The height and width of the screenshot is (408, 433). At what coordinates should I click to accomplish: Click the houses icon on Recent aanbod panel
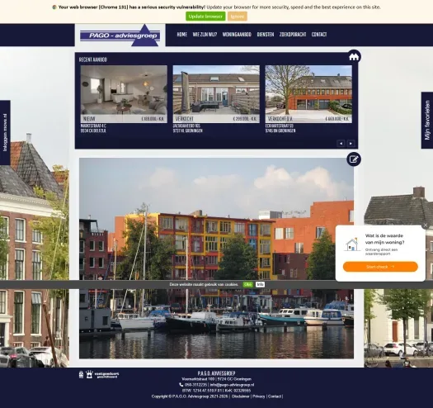354,57
